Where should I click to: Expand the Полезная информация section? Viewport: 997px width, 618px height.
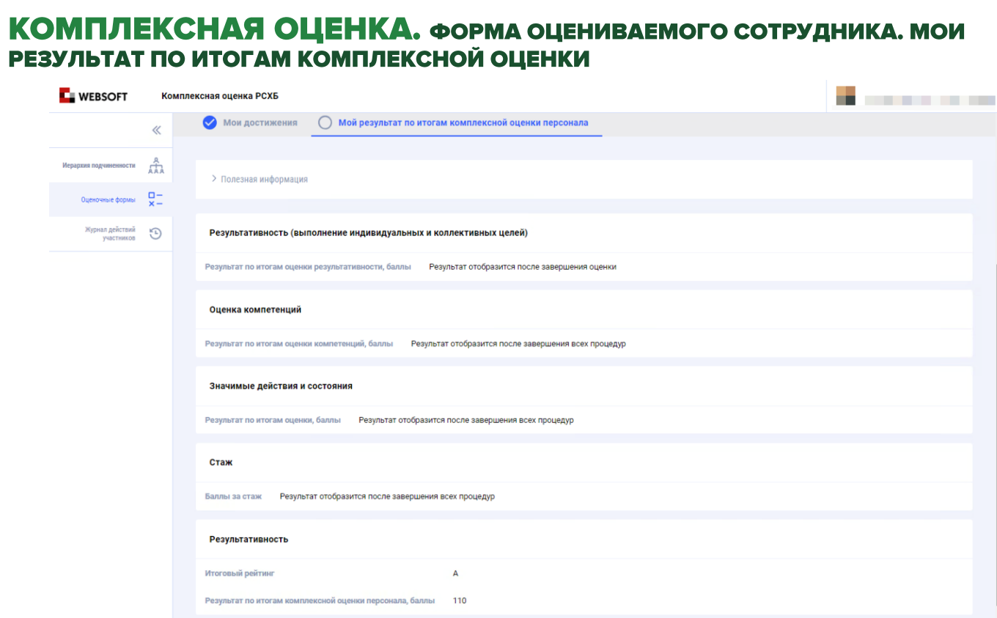(x=260, y=179)
